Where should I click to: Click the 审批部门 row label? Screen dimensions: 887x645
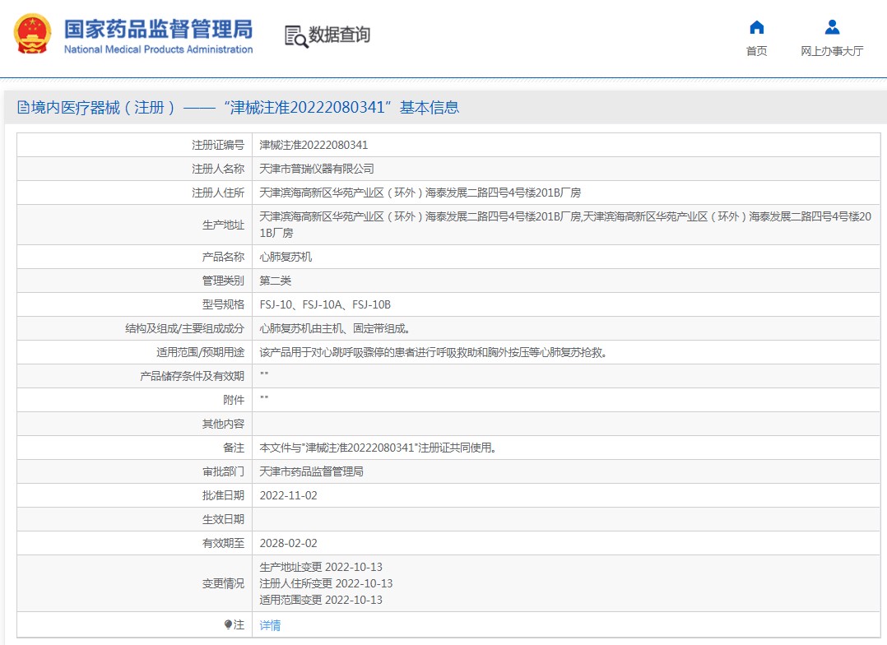tap(223, 471)
